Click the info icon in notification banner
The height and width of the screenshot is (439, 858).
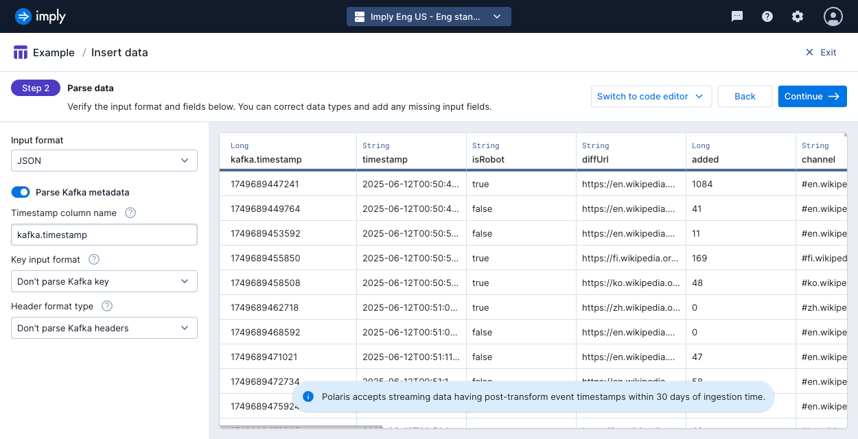pyautogui.click(x=308, y=396)
